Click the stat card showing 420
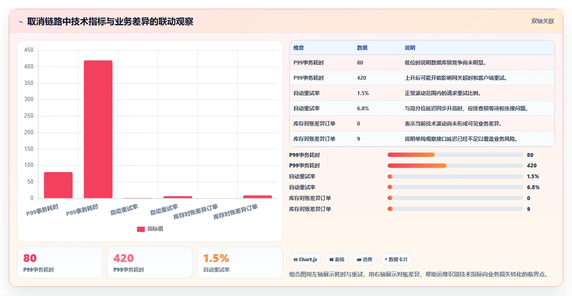Screen dimensions: 572x296 point(150,262)
